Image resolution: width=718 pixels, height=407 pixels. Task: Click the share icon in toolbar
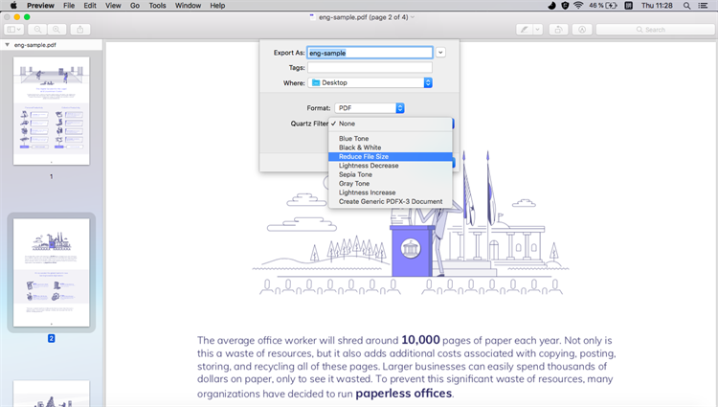80,30
